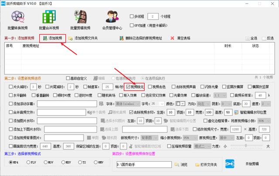The height and width of the screenshot is (176, 279).
Task: Click 随机音频 music note icon
Action: (x=110, y=112)
